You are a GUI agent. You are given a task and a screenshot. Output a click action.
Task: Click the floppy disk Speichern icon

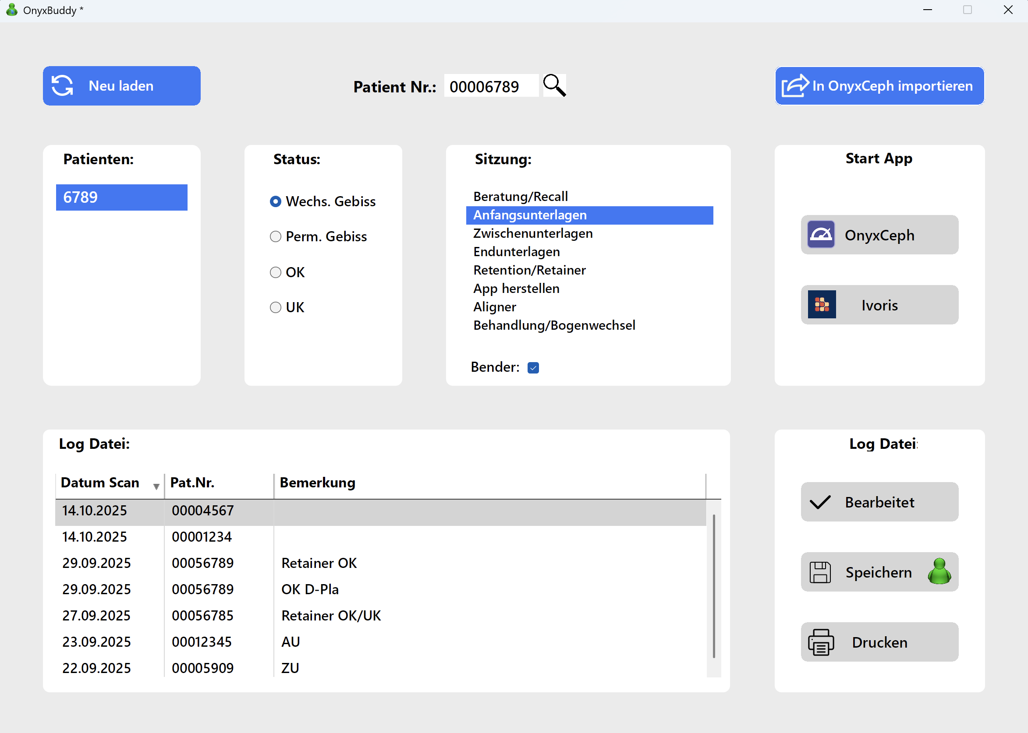[820, 572]
